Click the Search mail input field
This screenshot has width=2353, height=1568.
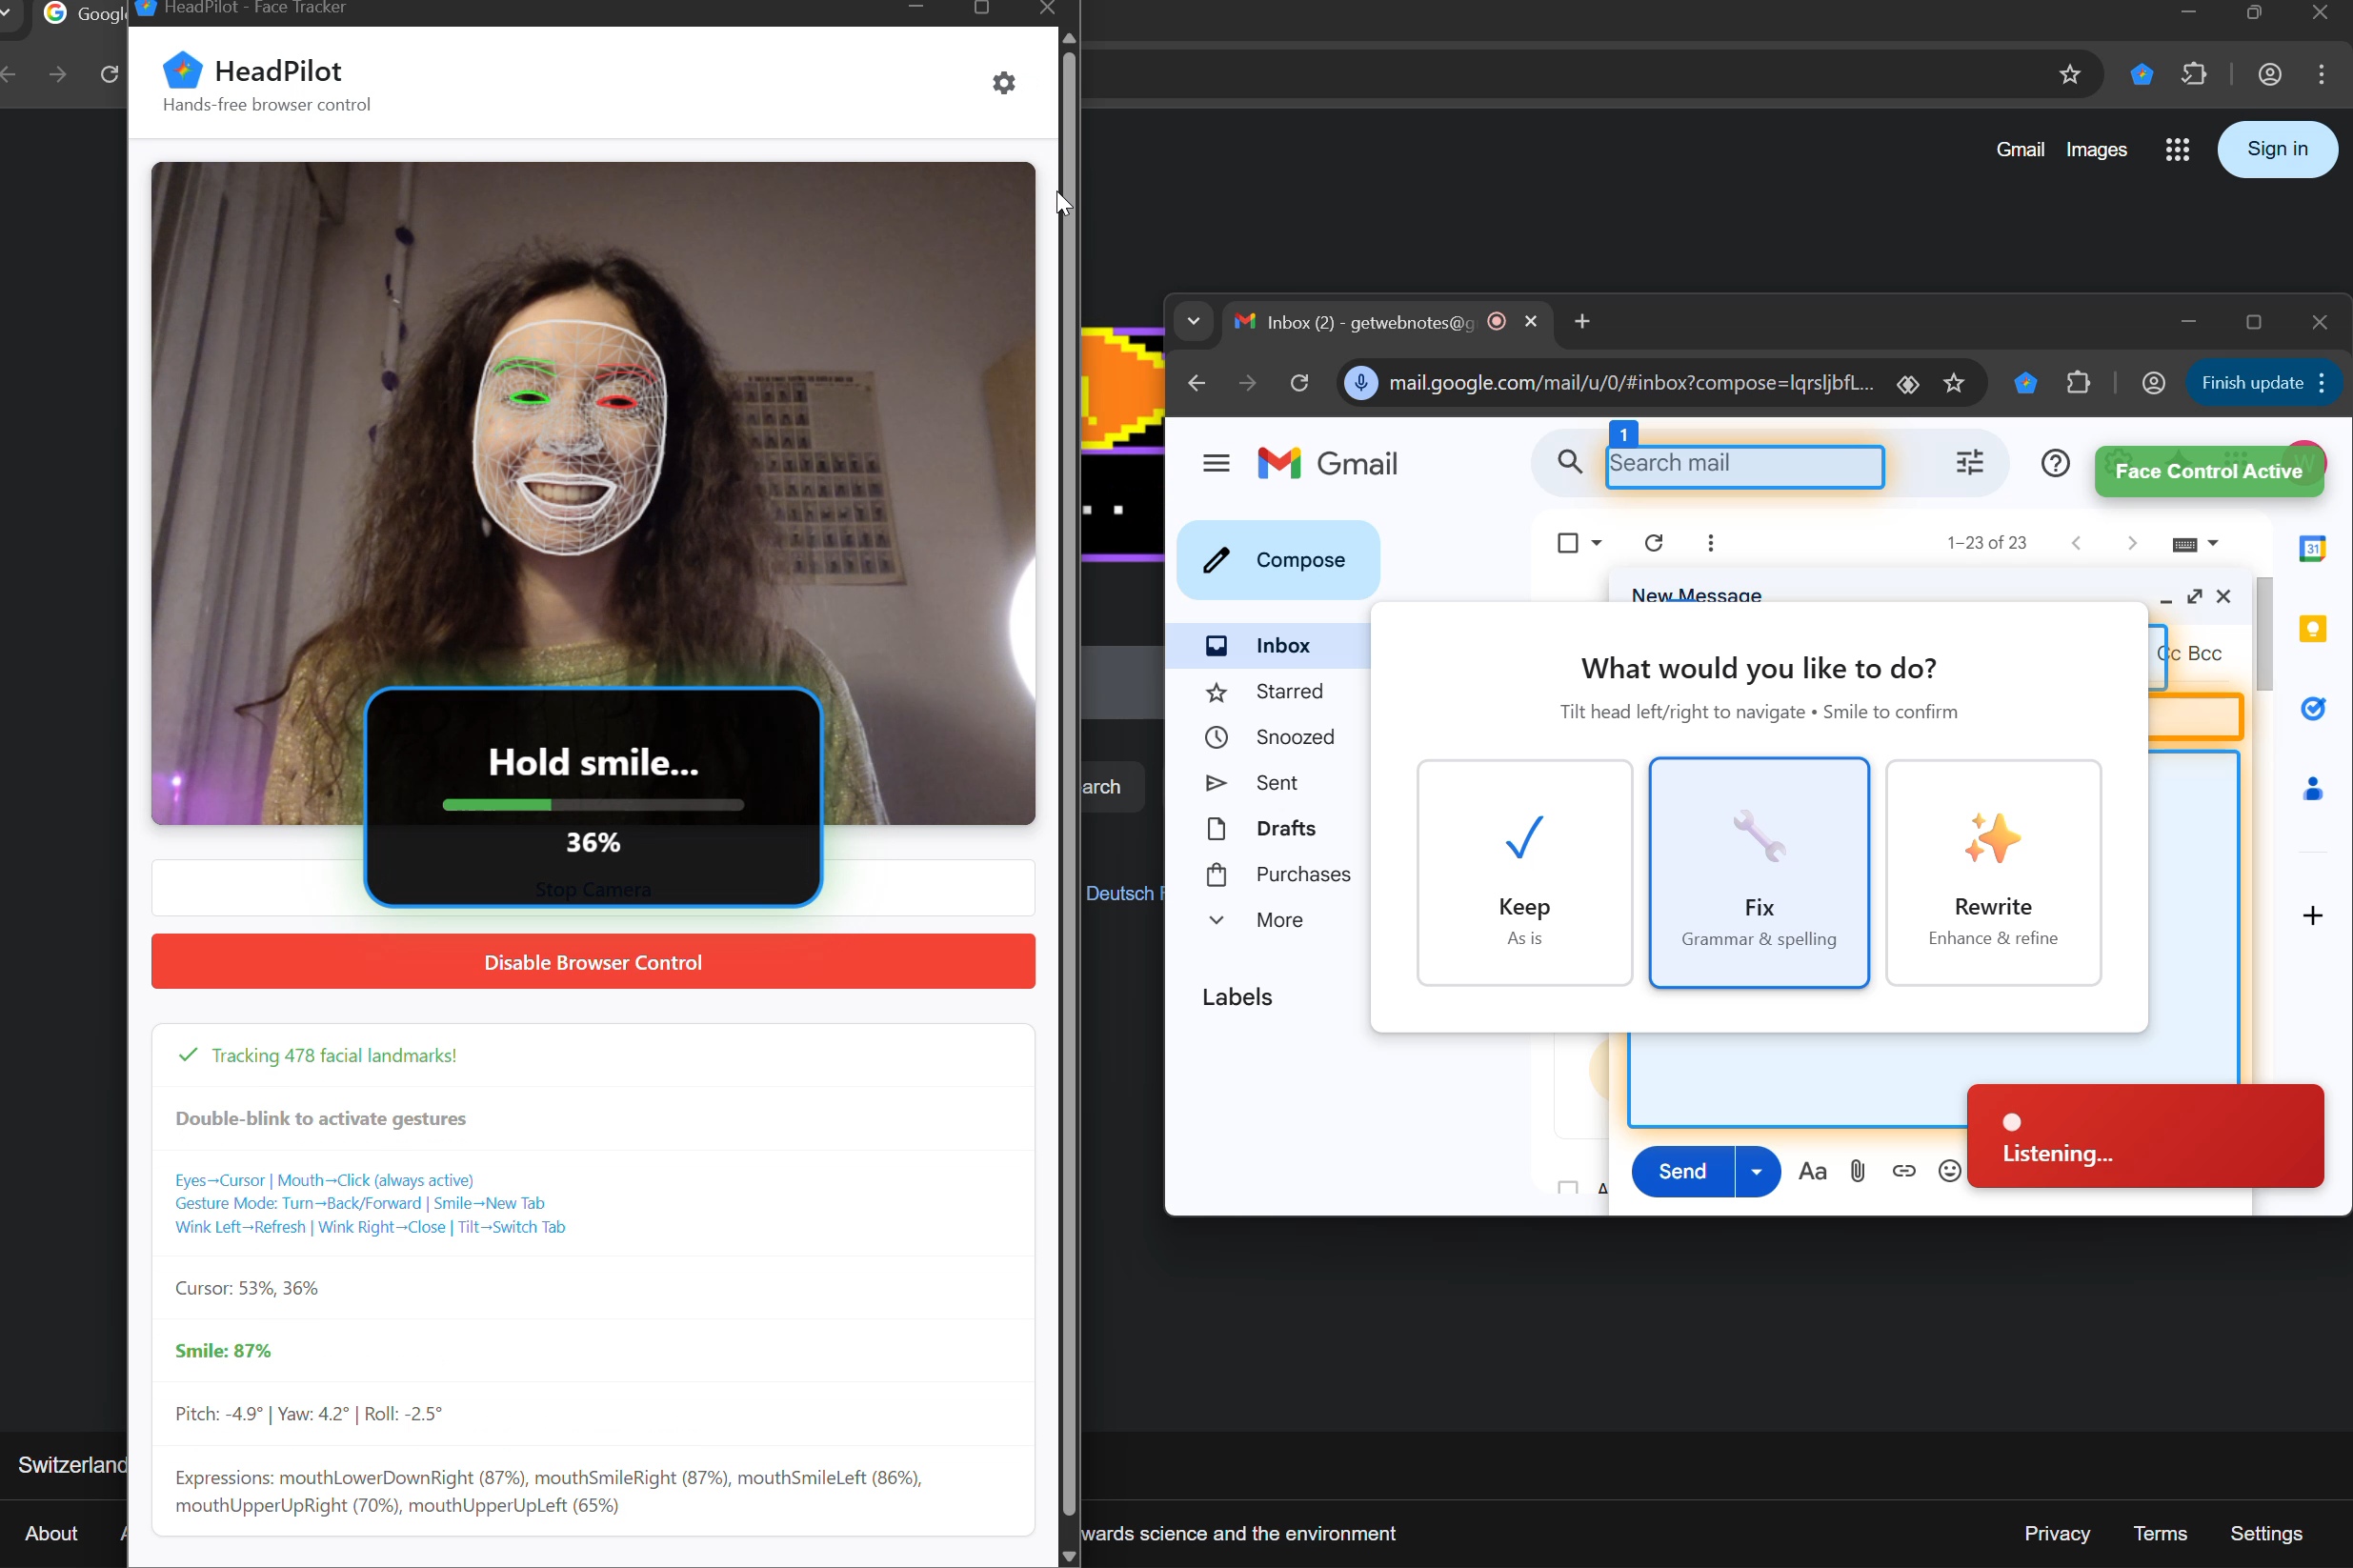[1743, 466]
